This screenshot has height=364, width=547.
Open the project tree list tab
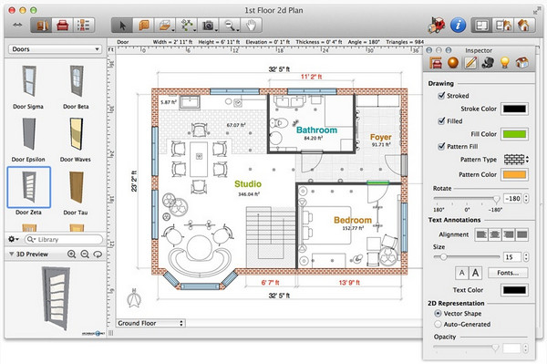84,26
